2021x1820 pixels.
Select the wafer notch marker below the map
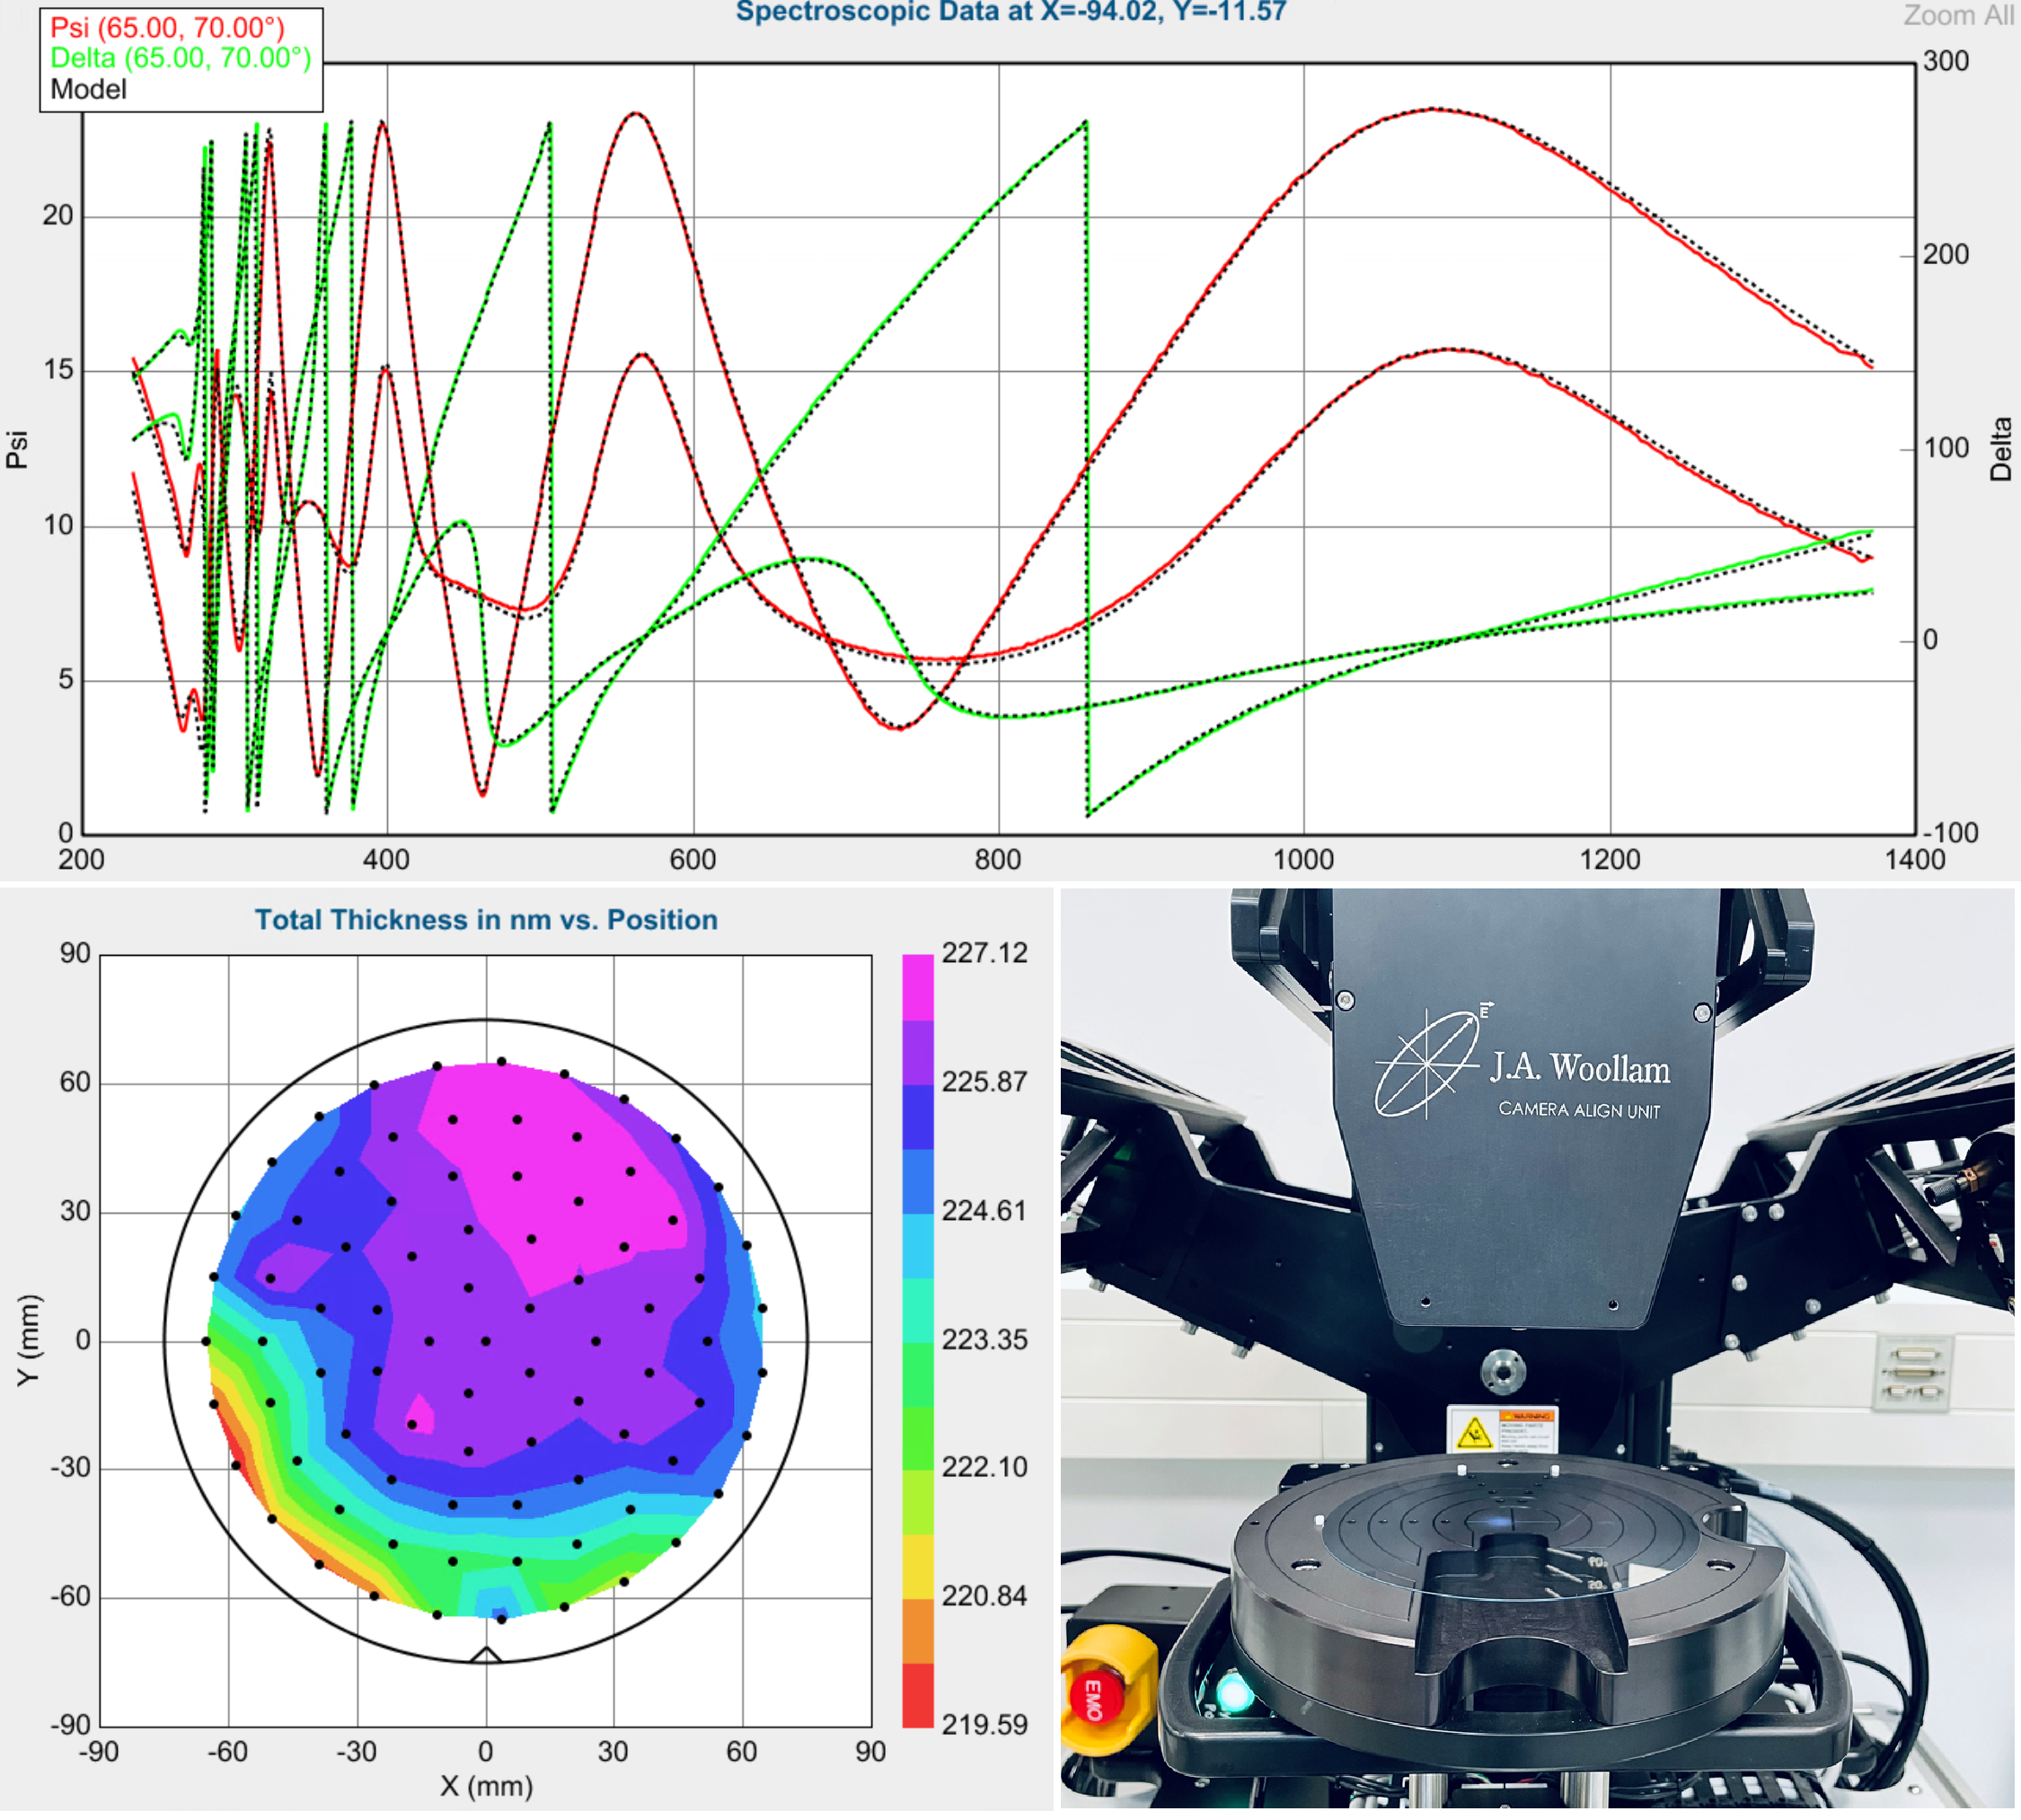point(486,1654)
